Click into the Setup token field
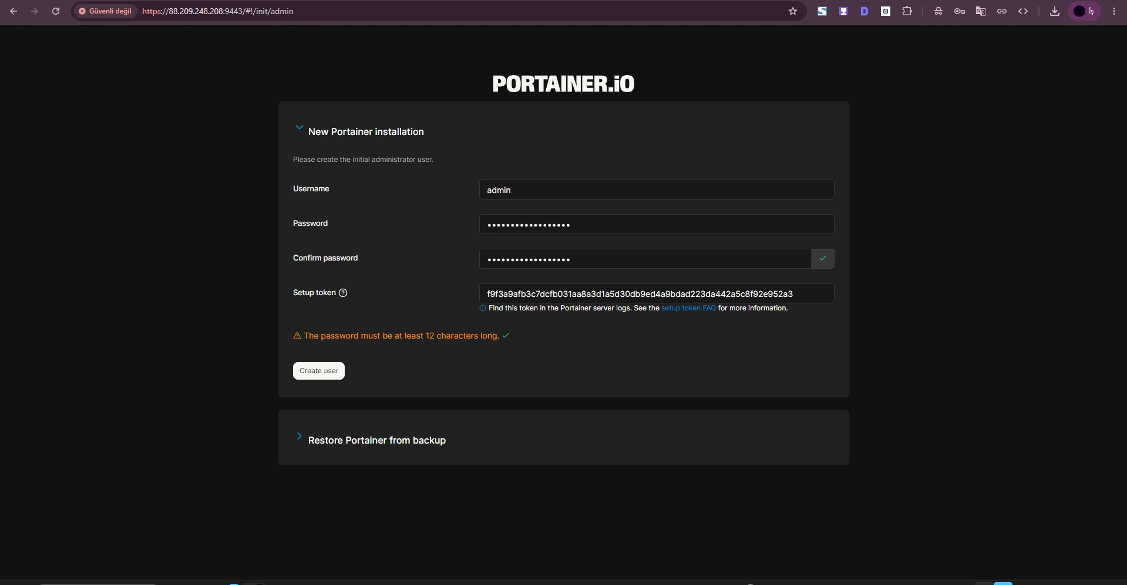The height and width of the screenshot is (585, 1127). [x=657, y=293]
